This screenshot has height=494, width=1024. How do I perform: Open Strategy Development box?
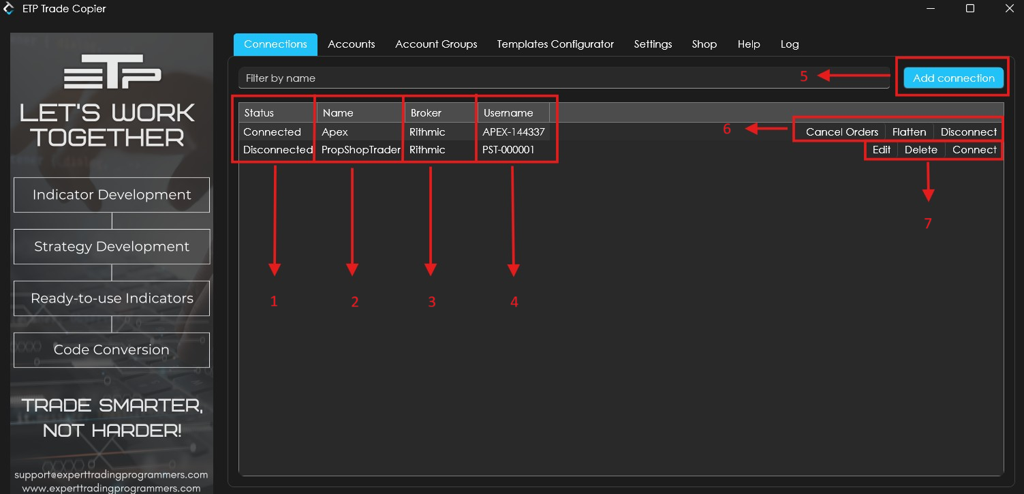point(112,247)
